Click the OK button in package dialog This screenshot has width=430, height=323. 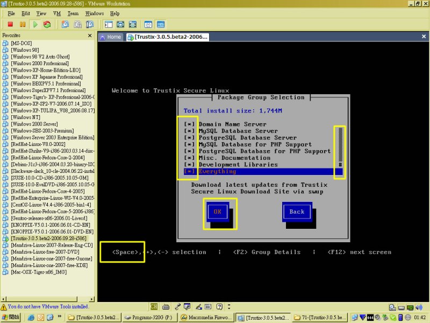coord(218,212)
